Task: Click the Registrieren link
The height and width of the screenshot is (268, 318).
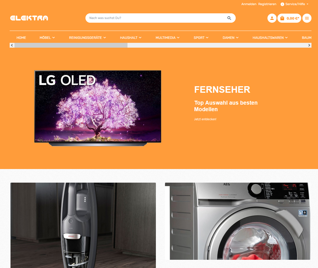Action: tap(267, 4)
